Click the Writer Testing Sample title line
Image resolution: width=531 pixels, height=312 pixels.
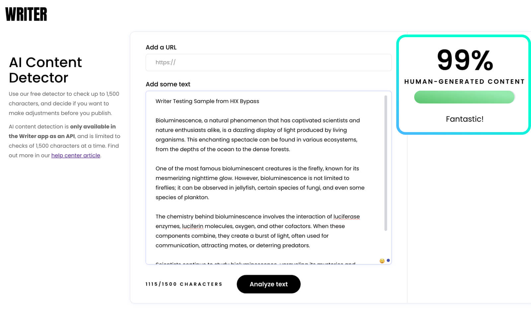pos(207,101)
